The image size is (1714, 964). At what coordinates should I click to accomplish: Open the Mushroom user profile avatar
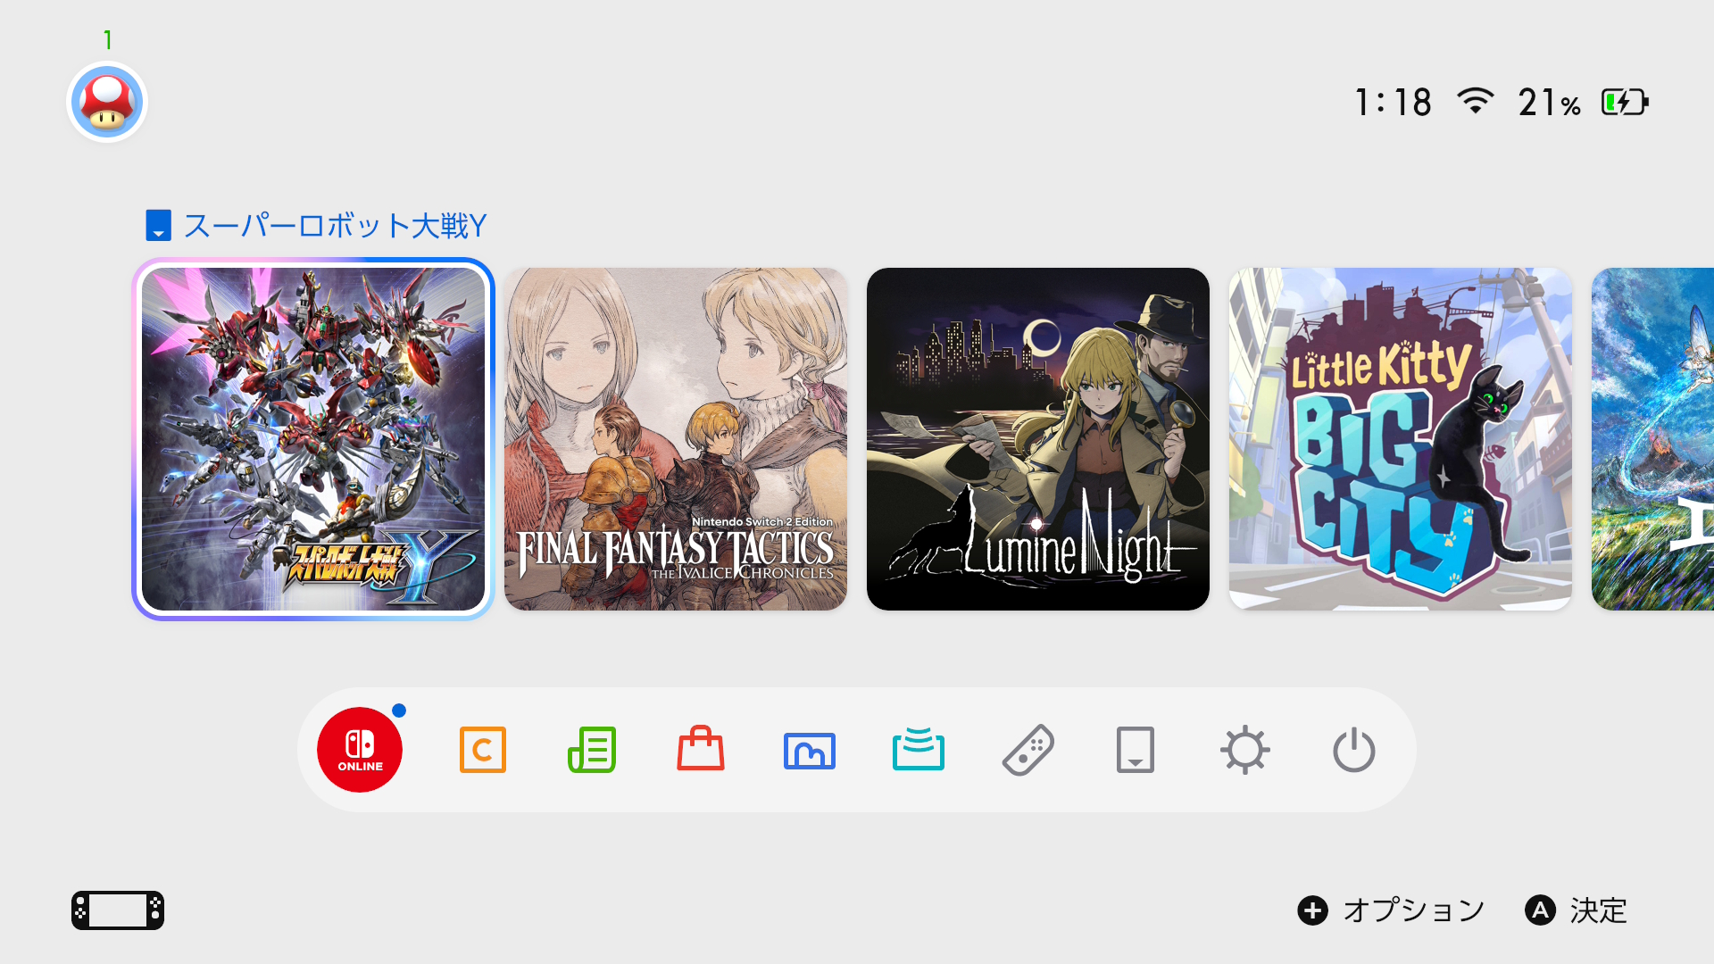click(x=107, y=102)
